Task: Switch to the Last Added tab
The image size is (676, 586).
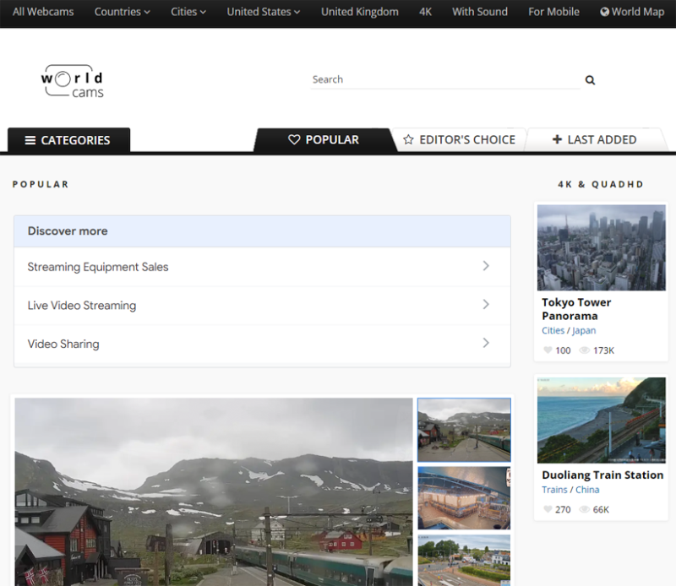Action: pos(595,139)
